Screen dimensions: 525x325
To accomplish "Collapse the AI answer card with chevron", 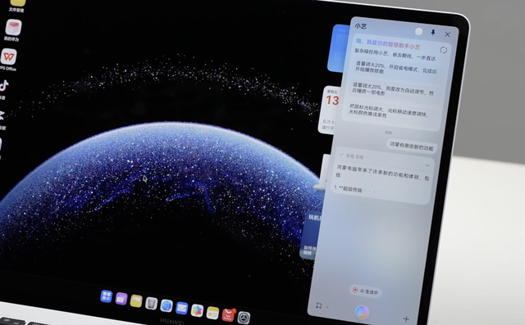I will [x=427, y=165].
